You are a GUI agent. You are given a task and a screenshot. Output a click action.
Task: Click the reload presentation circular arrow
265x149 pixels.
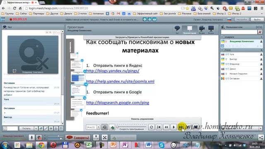(x=152, y=127)
